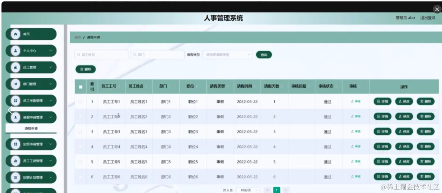442x193 pixels.
Task: Expand the 个人中心 sidebar menu chevron
Action: point(51,50)
